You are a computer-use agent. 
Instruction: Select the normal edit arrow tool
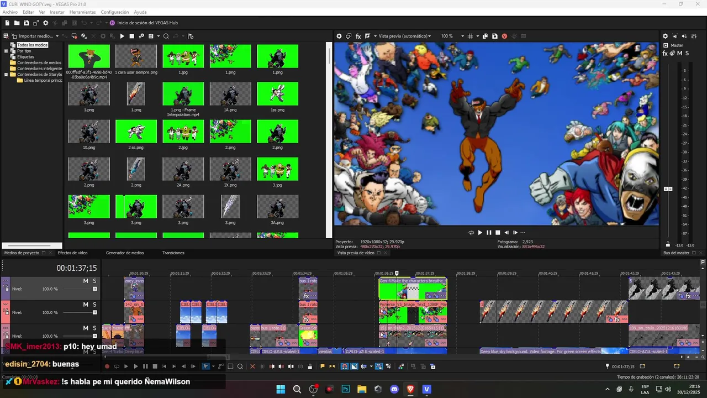pyautogui.click(x=205, y=366)
